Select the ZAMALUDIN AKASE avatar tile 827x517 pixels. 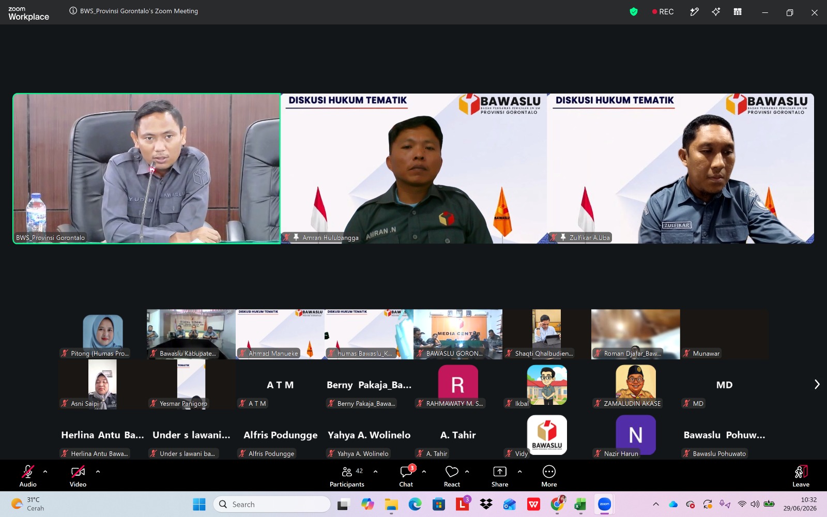pyautogui.click(x=636, y=384)
